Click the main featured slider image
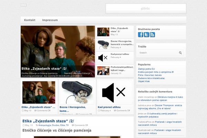The width and height of the screenshot is (207, 138). (x=58, y=51)
